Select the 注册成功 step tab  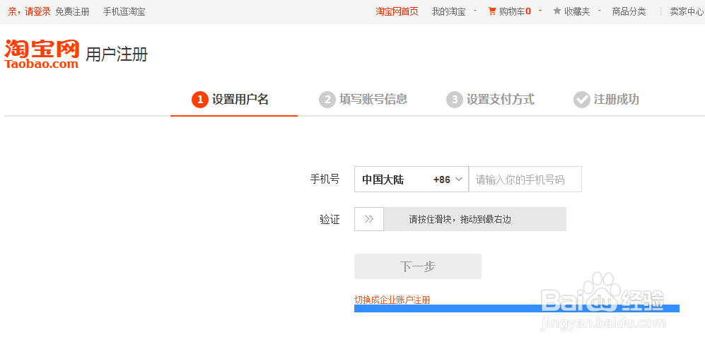pyautogui.click(x=607, y=100)
